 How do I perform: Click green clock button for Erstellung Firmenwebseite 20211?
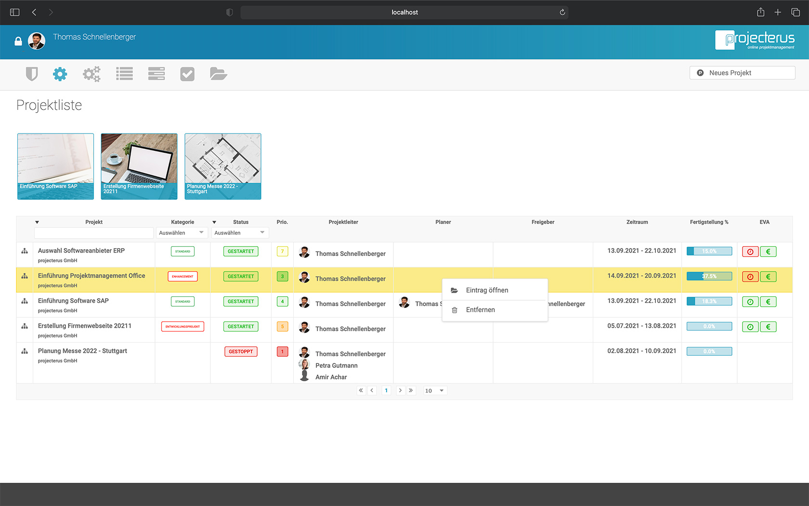pos(750,327)
